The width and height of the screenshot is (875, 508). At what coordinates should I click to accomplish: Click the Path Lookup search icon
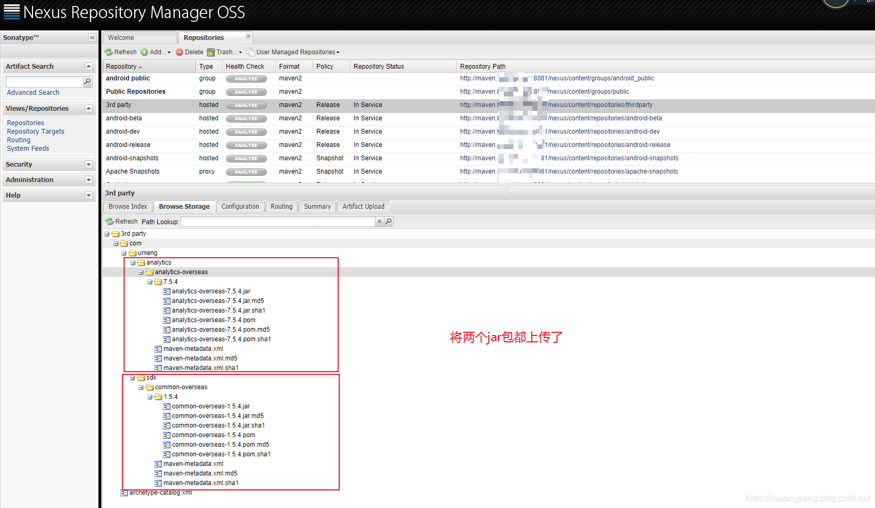point(389,222)
